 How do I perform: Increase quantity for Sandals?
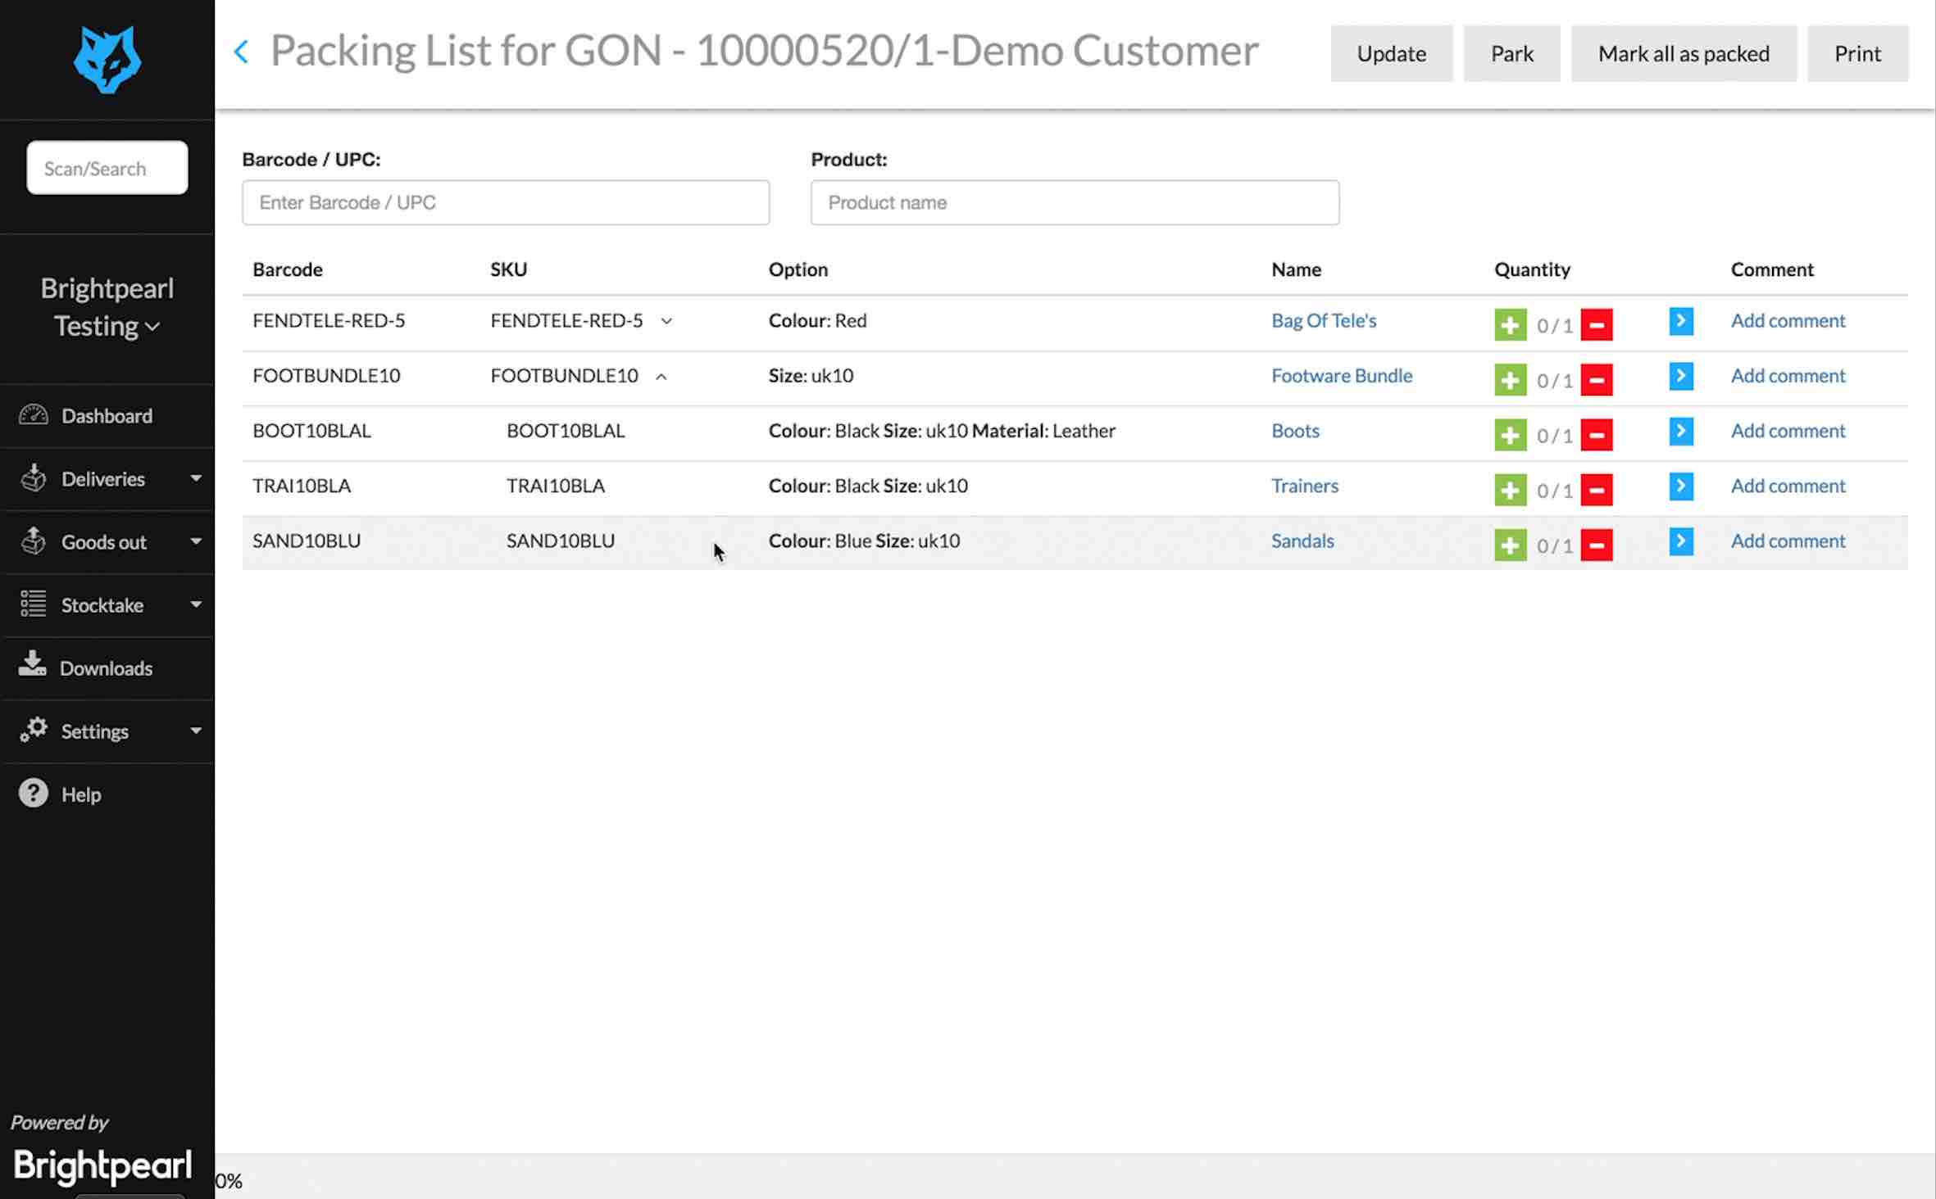1510,544
